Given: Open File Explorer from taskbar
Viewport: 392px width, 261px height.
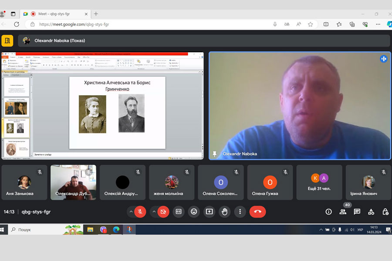Looking at the screenshot, I should click(90, 230).
